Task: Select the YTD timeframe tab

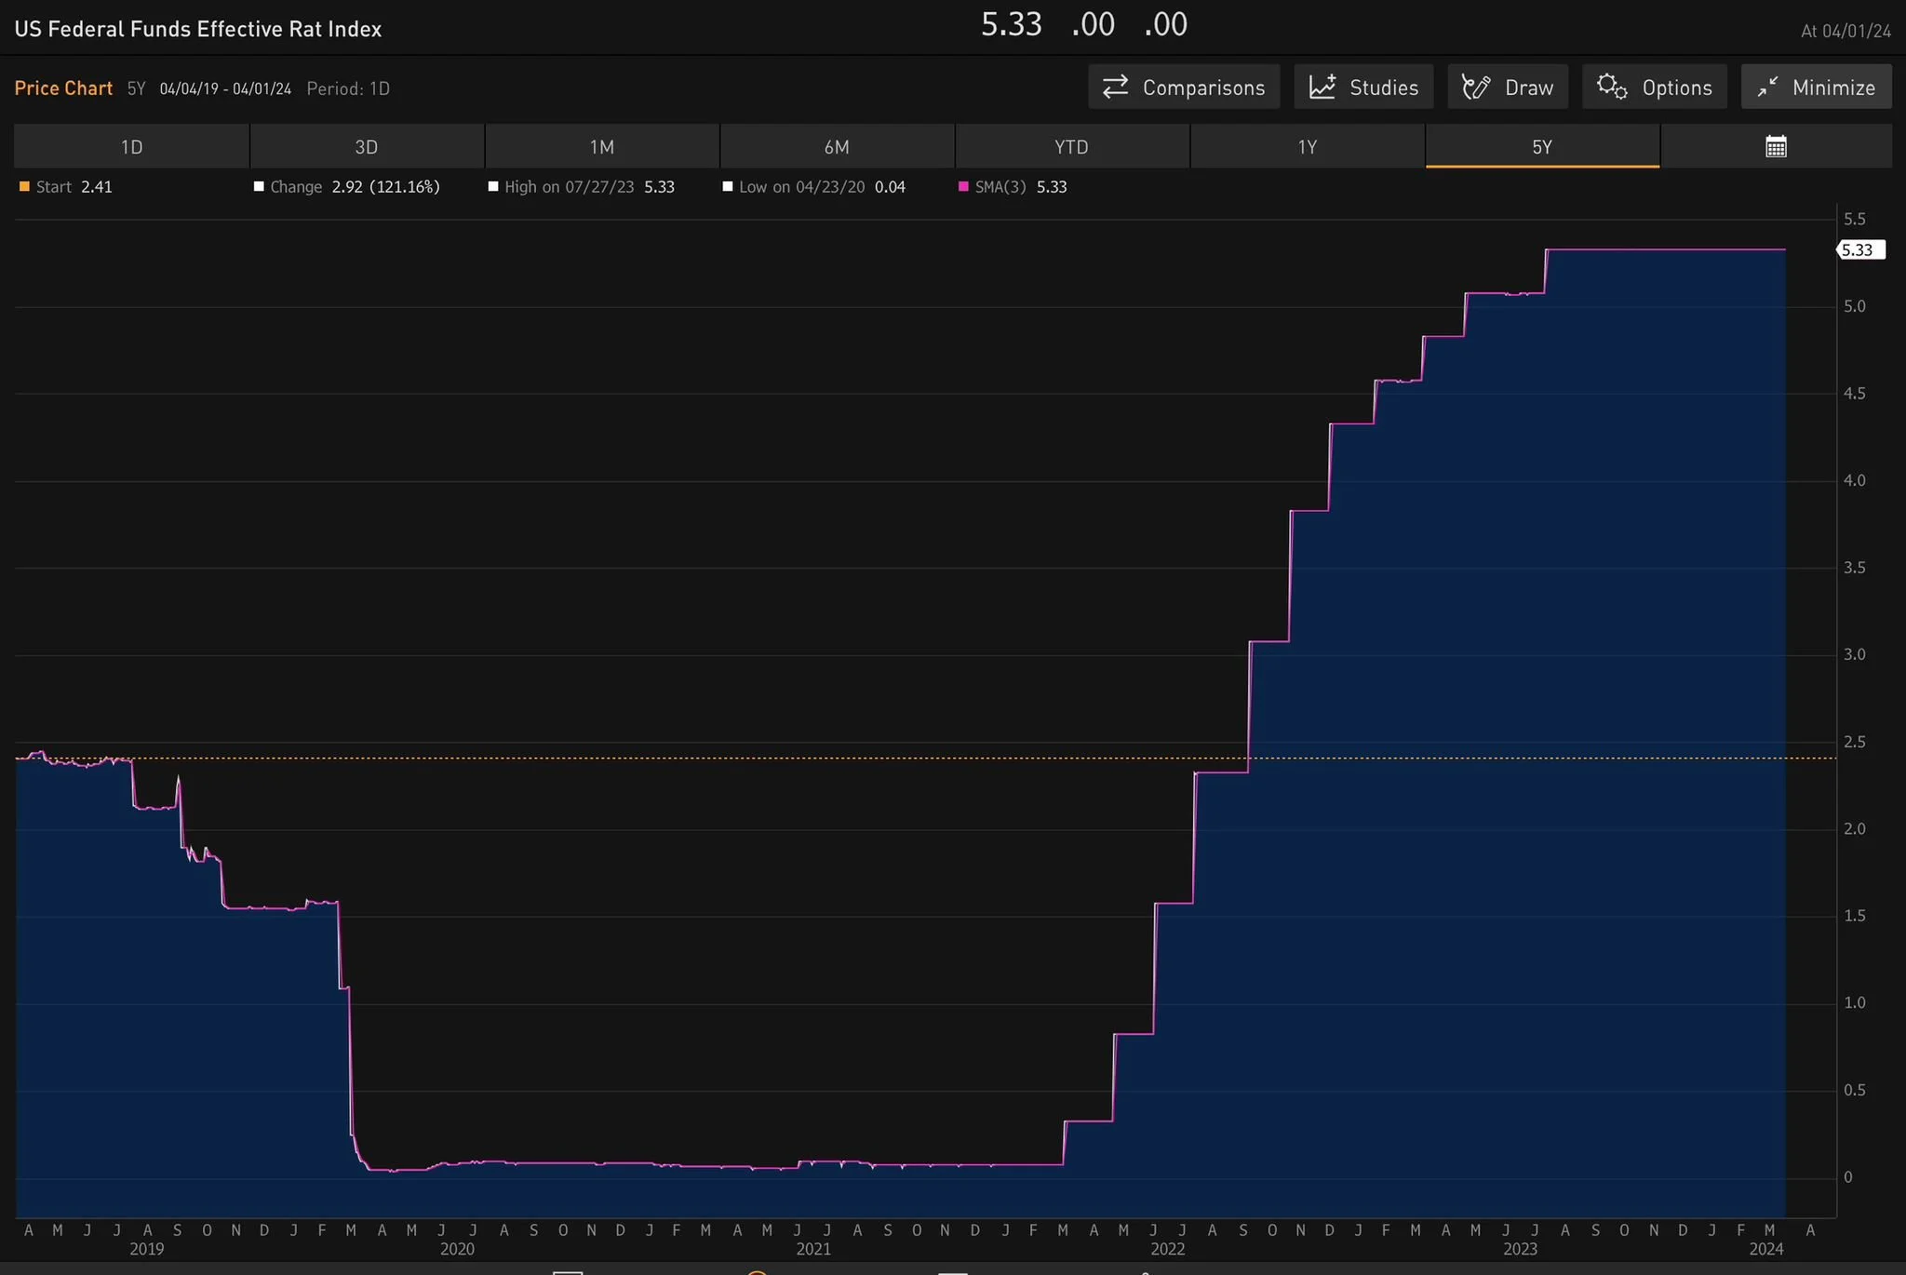Action: point(1071,147)
